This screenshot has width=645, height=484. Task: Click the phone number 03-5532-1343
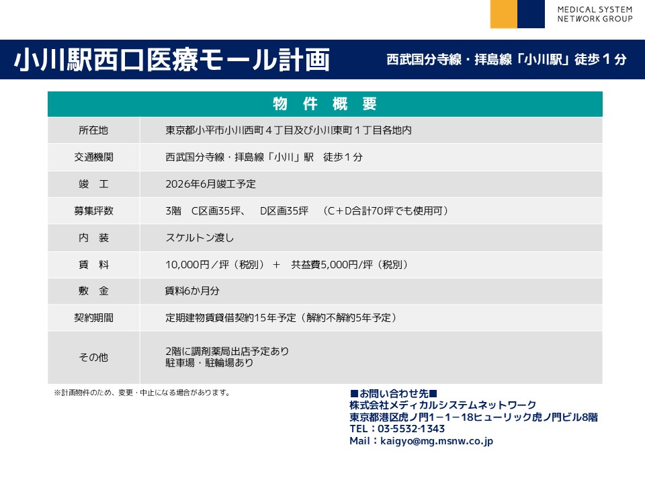click(411, 429)
